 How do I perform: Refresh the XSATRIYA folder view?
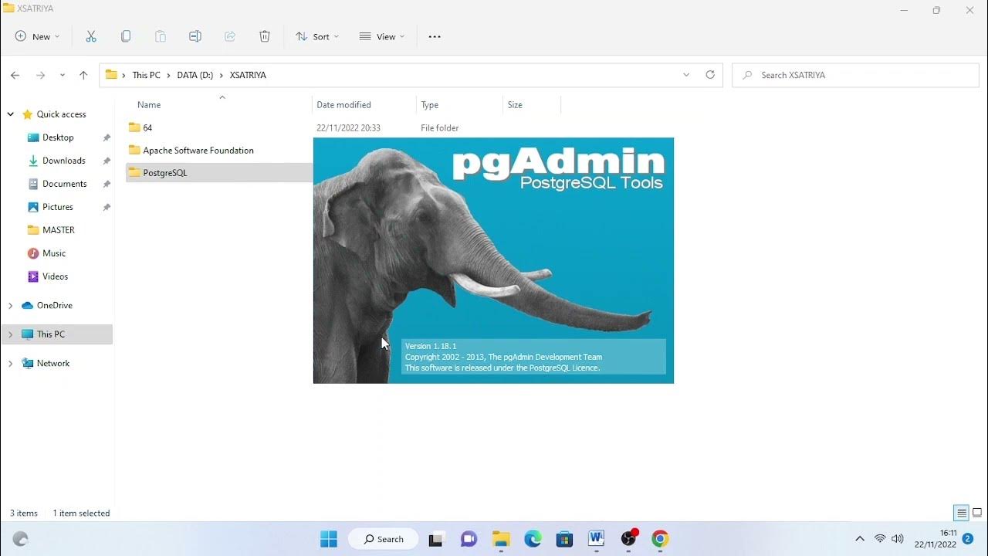click(710, 75)
